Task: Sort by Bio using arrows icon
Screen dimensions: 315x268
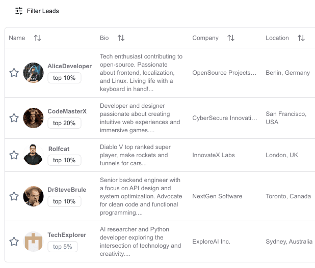Action: pos(121,38)
